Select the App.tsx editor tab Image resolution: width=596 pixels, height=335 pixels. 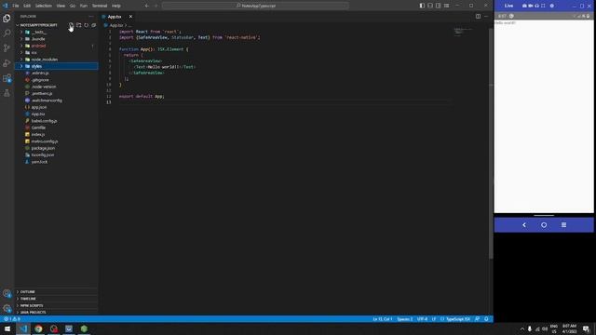(117, 17)
